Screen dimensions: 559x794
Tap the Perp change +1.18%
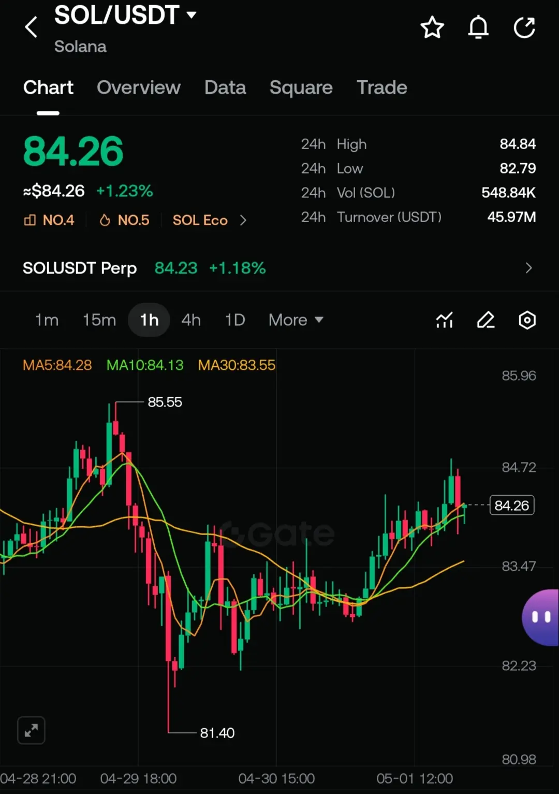click(237, 268)
